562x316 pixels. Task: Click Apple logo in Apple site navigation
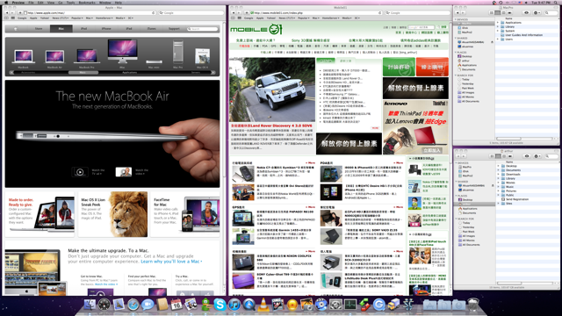click(x=16, y=29)
